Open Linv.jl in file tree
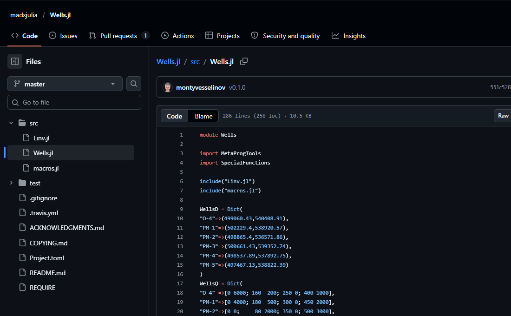The width and height of the screenshot is (511, 316). coord(41,138)
